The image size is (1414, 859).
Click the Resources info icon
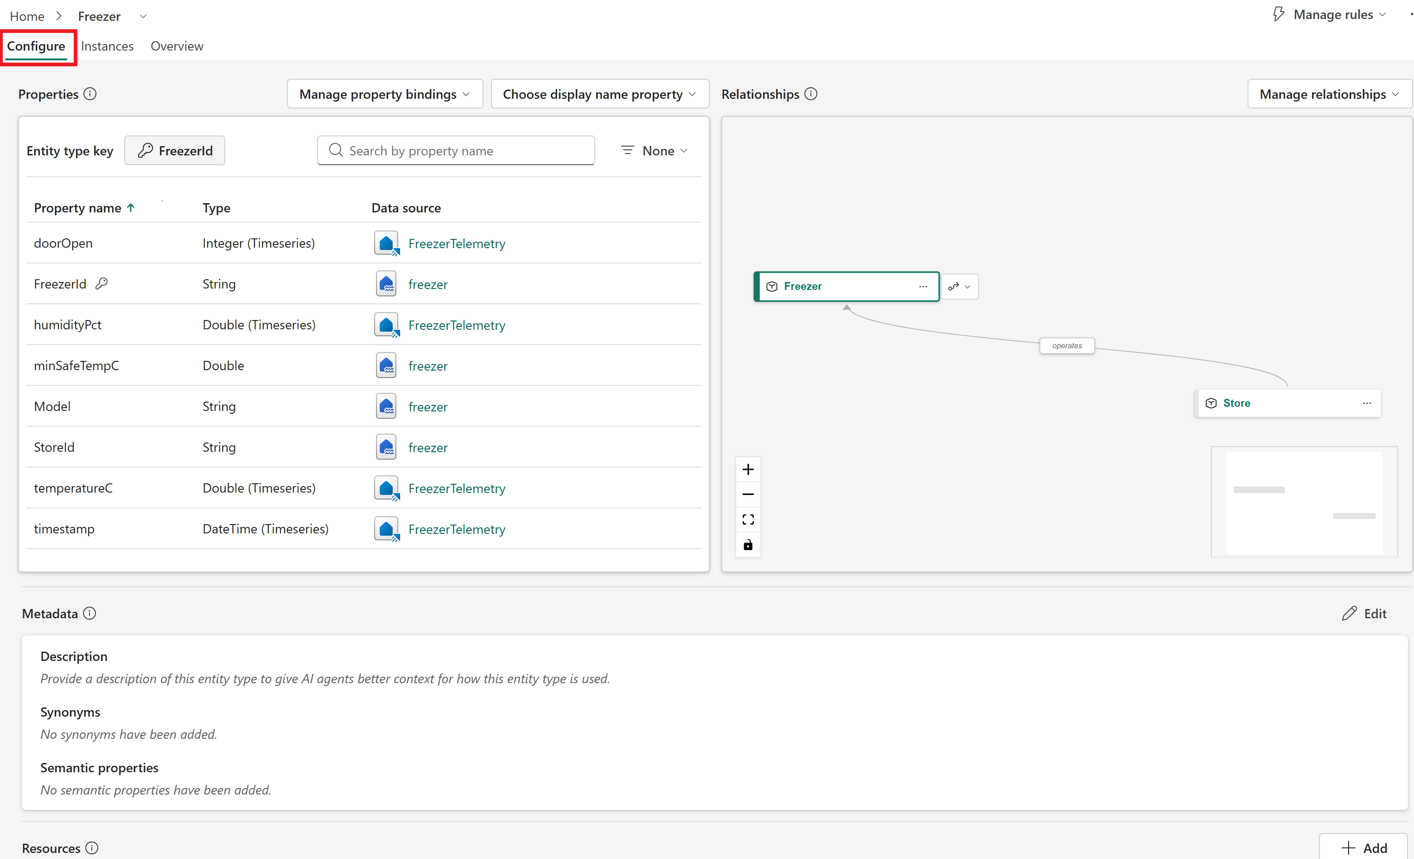point(92,847)
